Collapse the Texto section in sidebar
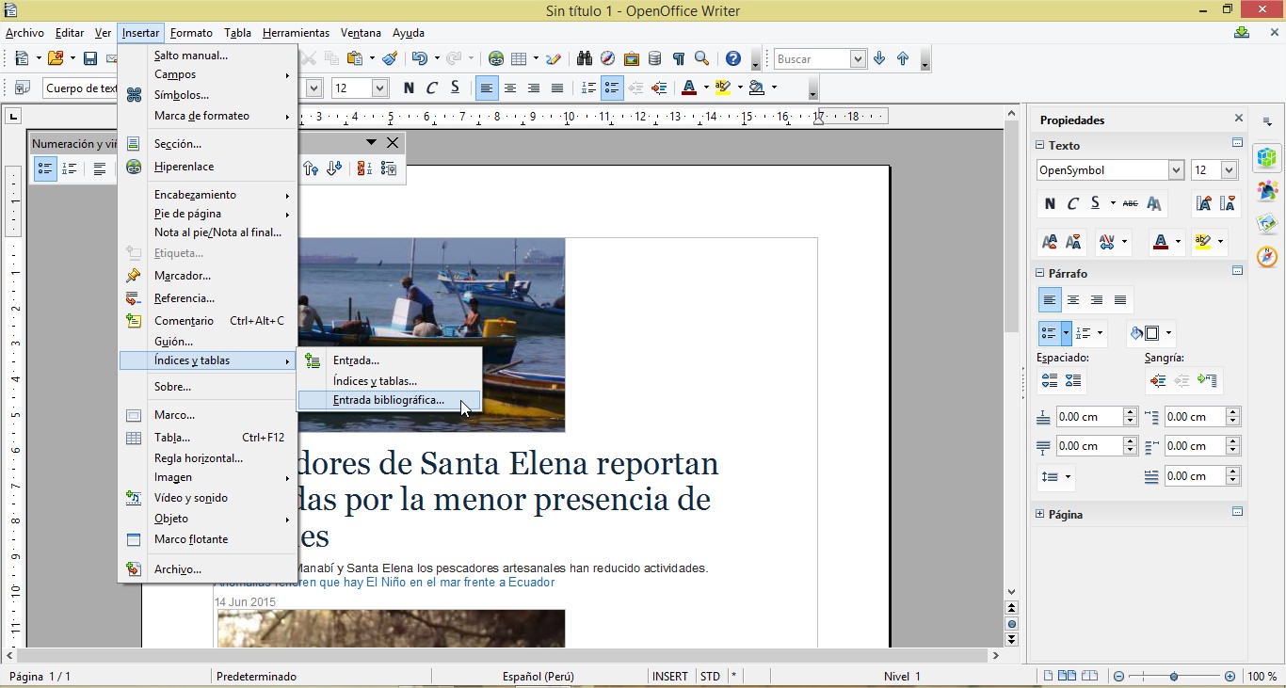Image resolution: width=1286 pixels, height=688 pixels. coord(1040,146)
